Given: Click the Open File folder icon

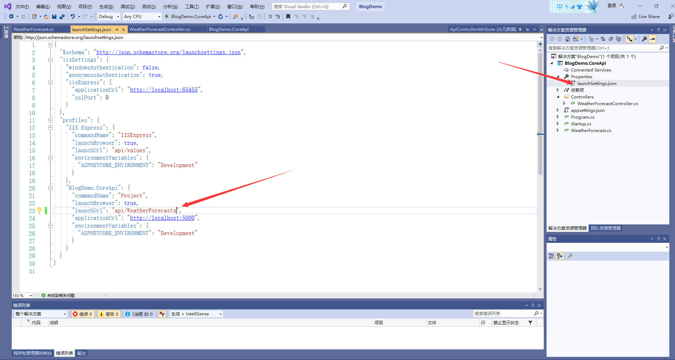Looking at the screenshot, I should [46, 17].
